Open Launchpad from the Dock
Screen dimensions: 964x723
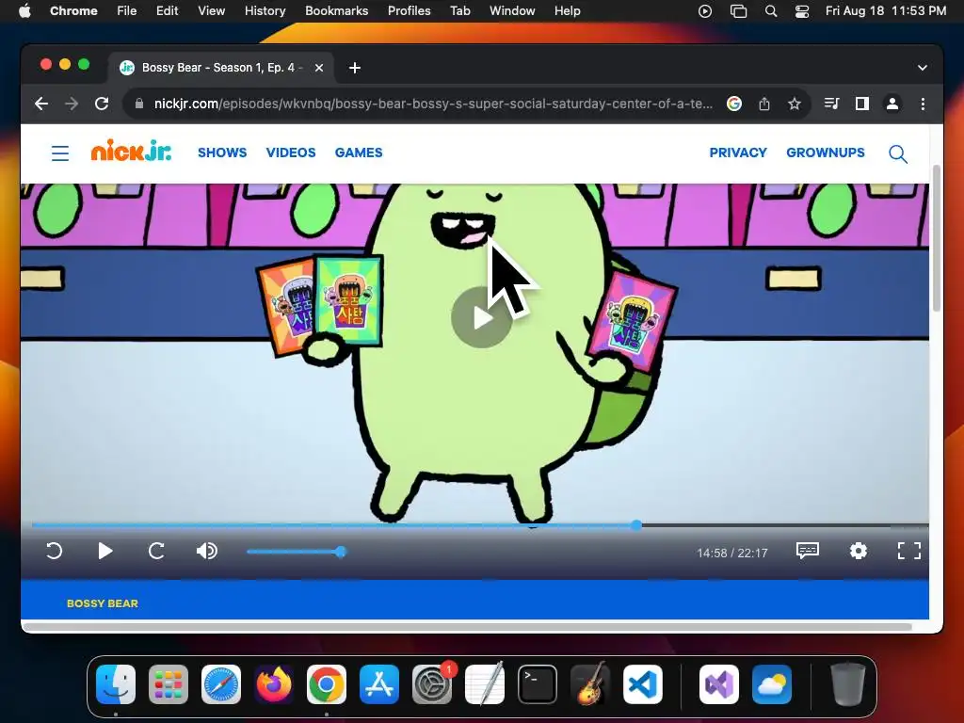[169, 684]
